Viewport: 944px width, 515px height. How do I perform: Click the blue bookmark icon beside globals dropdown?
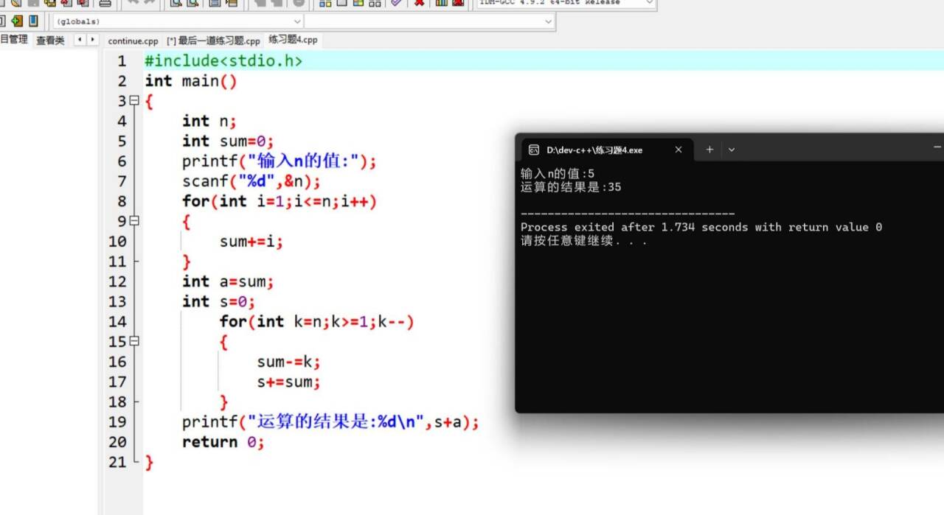(x=33, y=21)
